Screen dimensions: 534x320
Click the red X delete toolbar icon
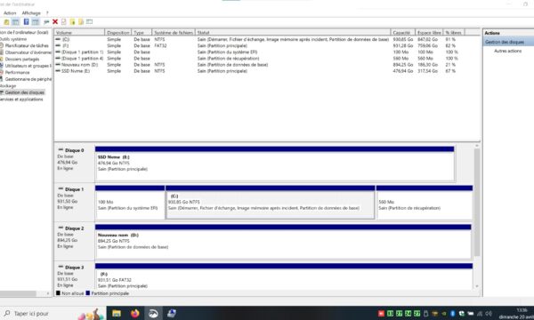(x=55, y=21)
